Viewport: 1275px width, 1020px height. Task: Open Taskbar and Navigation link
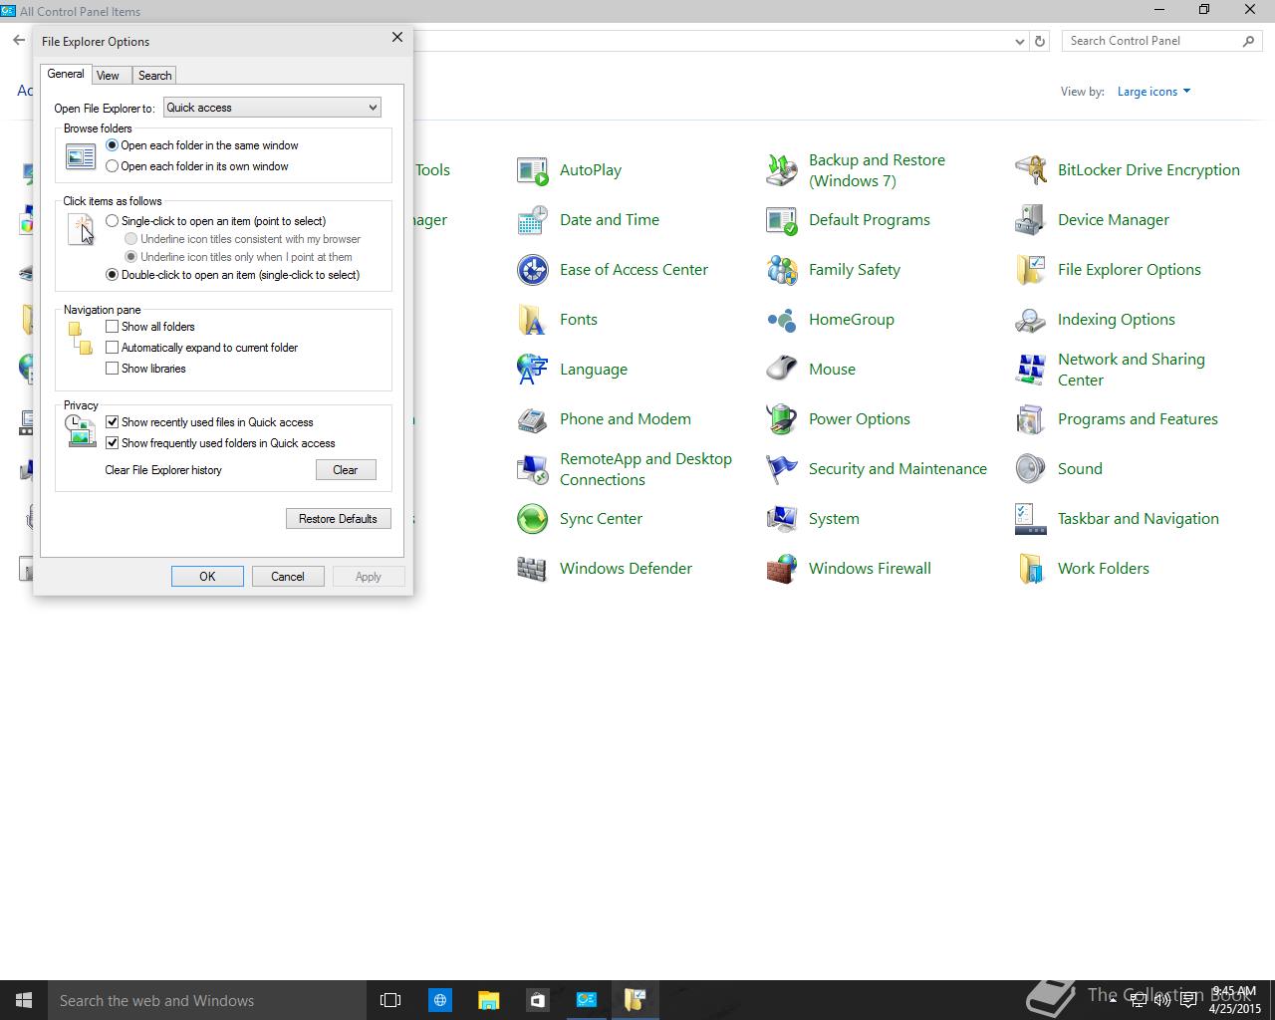point(1138,519)
